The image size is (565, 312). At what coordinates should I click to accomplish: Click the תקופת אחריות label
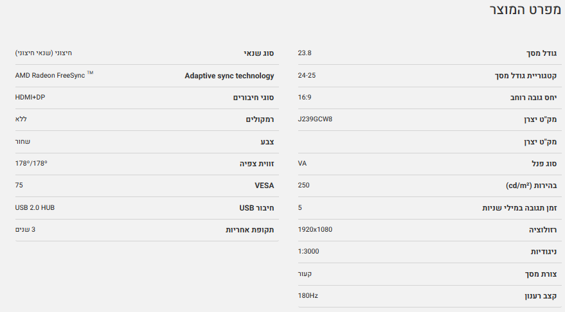pos(249,230)
